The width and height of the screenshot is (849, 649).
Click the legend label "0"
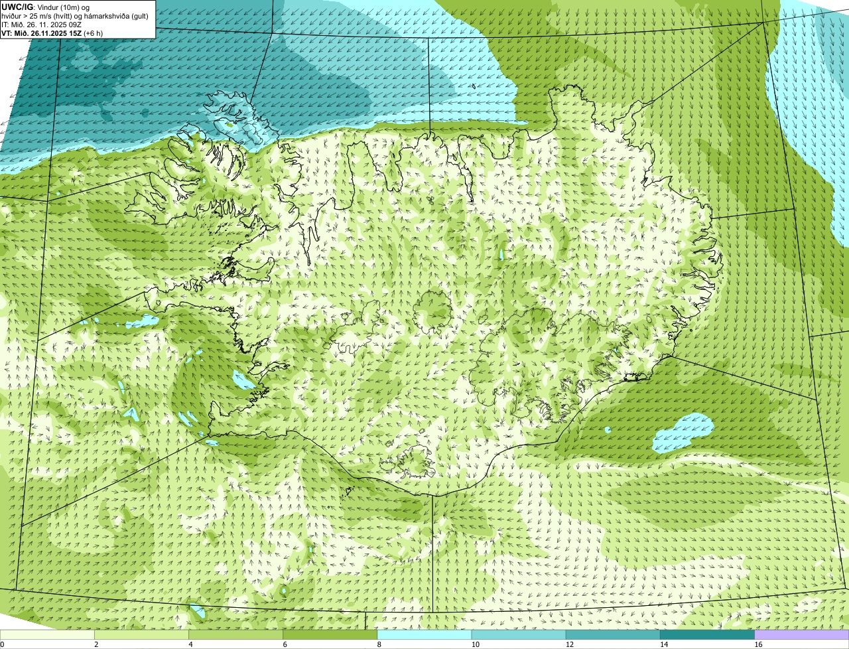click(3, 644)
